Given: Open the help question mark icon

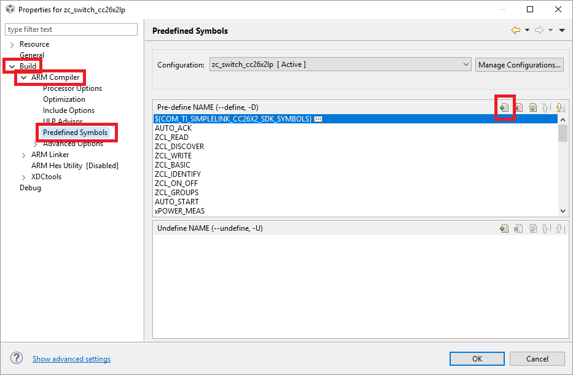Looking at the screenshot, I should point(17,358).
